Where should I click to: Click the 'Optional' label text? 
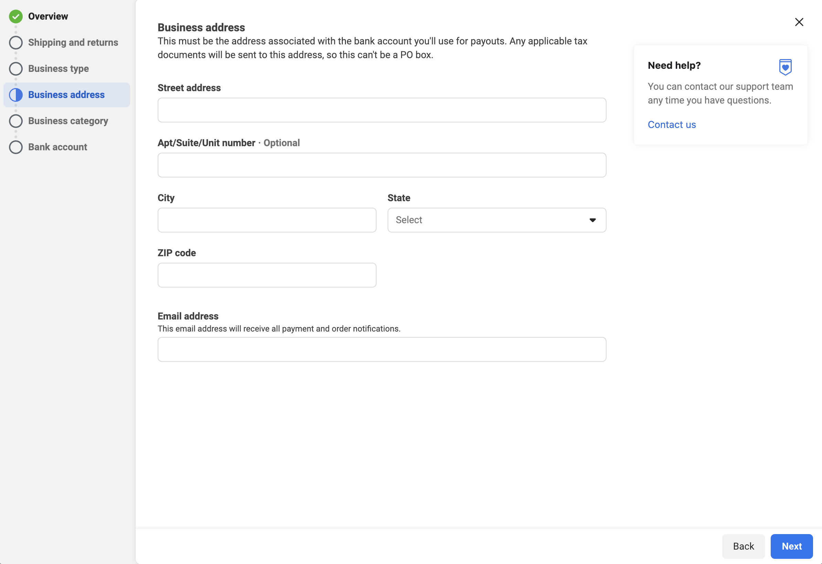click(282, 143)
